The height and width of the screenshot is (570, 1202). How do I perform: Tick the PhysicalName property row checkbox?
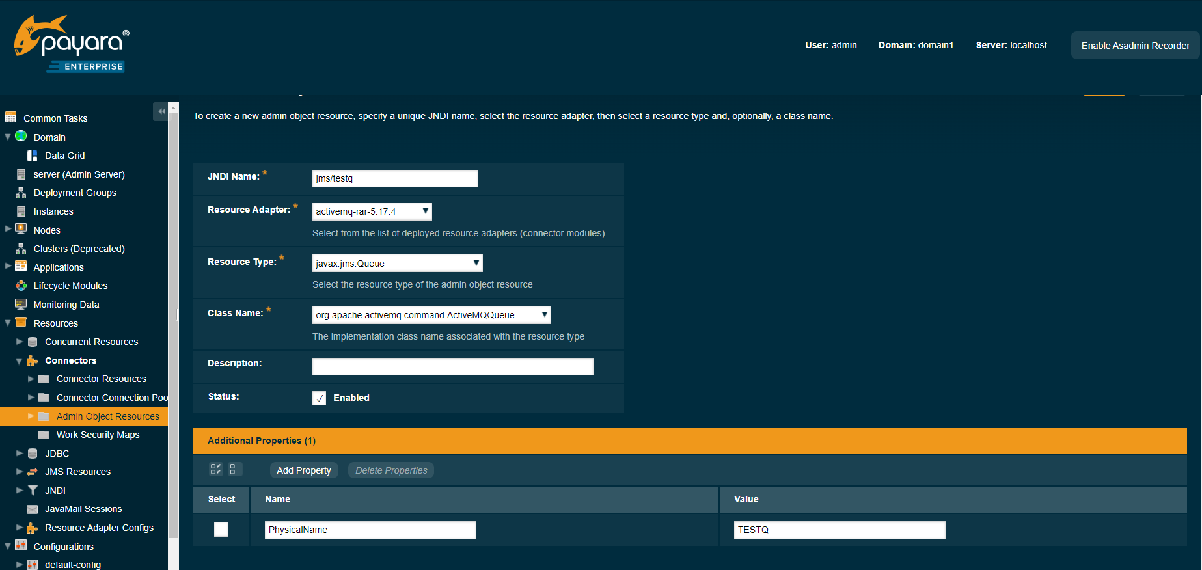pyautogui.click(x=221, y=530)
